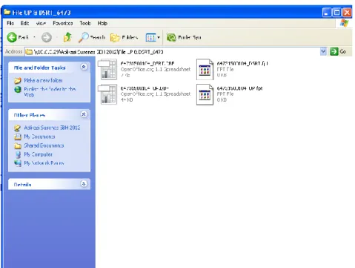This screenshot has height=268, width=355.
Task: Open the File menu
Action: click(10, 23)
